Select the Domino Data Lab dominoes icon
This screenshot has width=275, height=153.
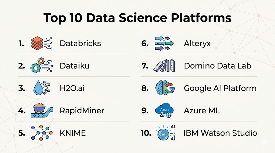click(x=164, y=66)
